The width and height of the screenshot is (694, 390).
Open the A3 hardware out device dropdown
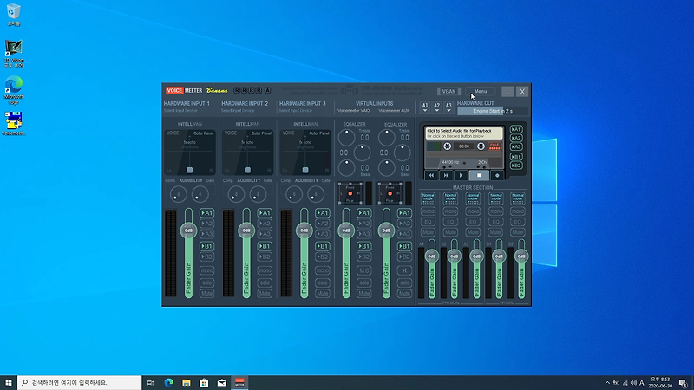448,107
